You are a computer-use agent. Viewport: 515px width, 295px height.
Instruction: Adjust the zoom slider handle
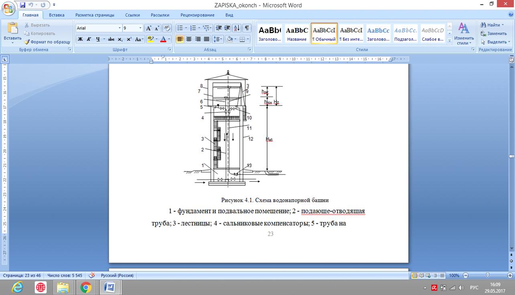click(487, 275)
